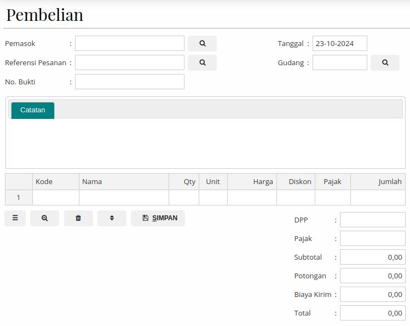Click the Potongan amount field
This screenshot has height=326, width=410.
pyautogui.click(x=372, y=276)
